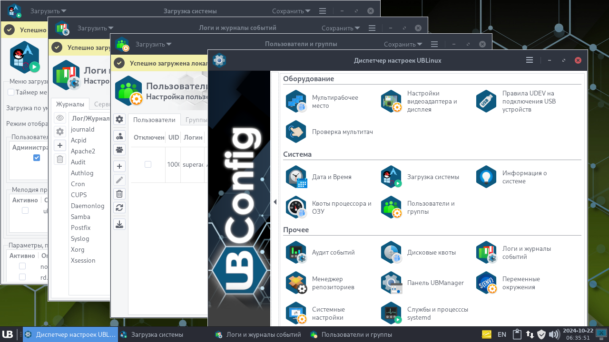This screenshot has height=342, width=609.
Task: Open the Сохранить dropdown in Пользователи и группы
Action: point(402,44)
